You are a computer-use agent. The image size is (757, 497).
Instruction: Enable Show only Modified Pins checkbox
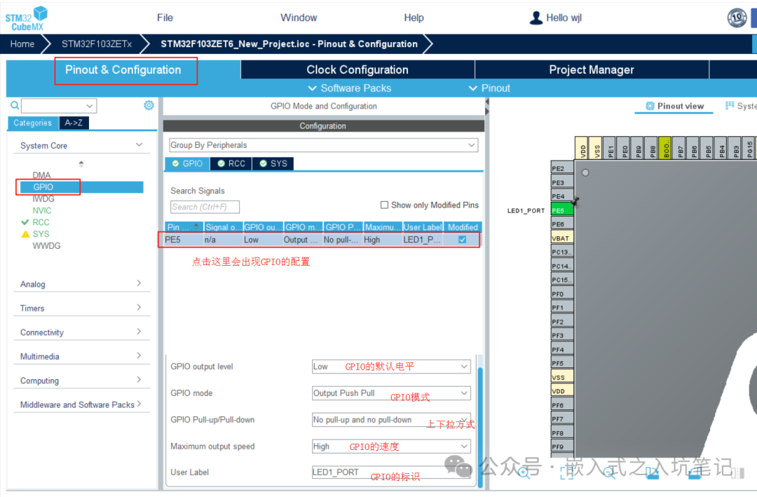click(x=384, y=205)
